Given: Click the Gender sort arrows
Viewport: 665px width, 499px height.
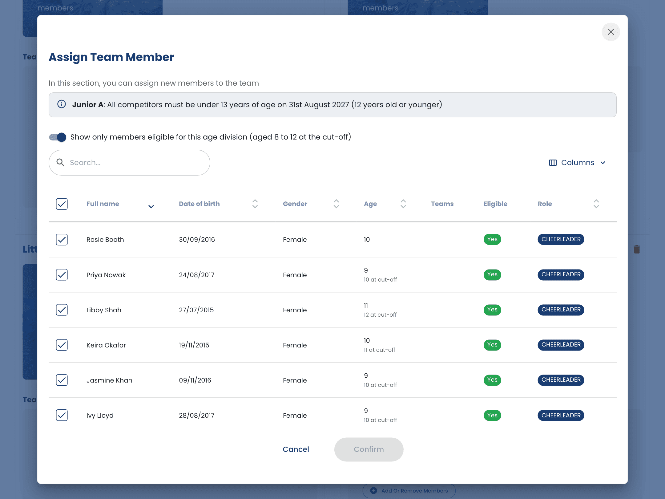Looking at the screenshot, I should click(336, 204).
